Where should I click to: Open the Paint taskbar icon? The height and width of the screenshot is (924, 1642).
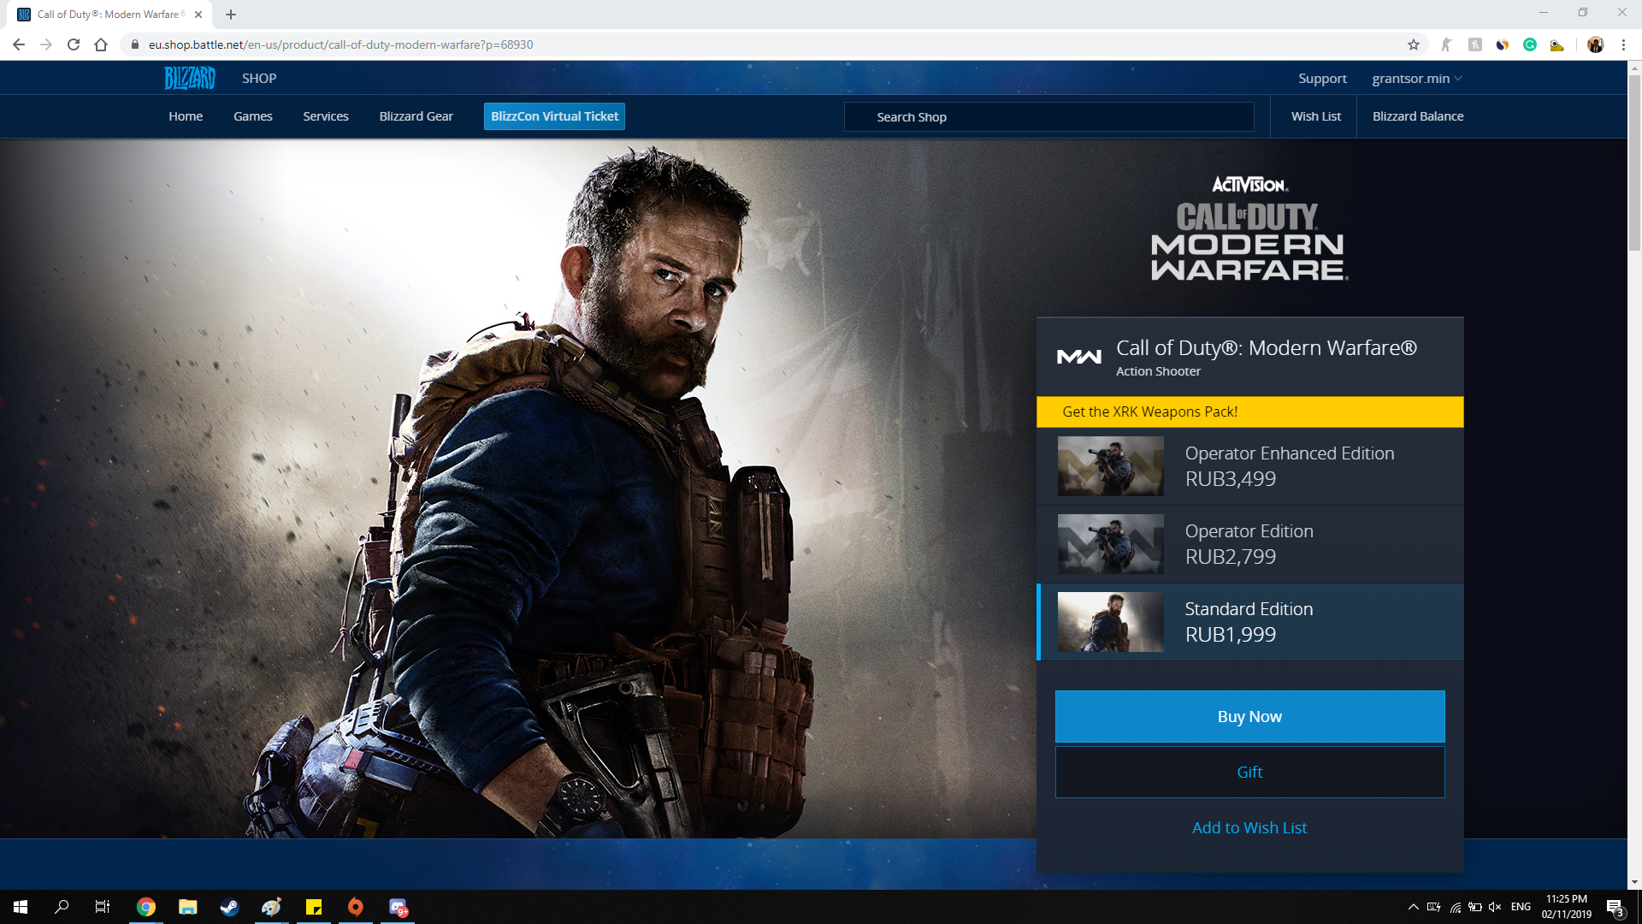[x=272, y=907]
